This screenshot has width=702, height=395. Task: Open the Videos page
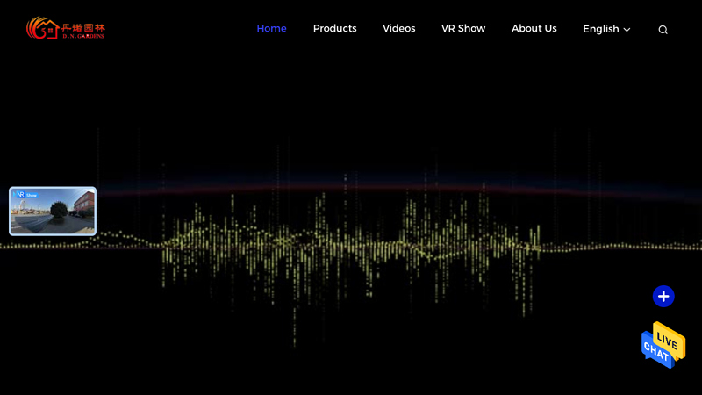399,28
